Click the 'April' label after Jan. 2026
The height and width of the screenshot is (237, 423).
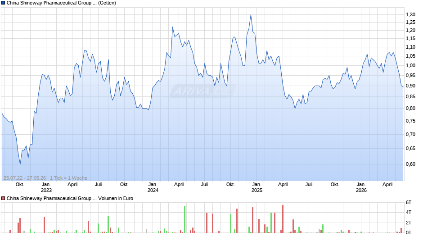pos(387,185)
